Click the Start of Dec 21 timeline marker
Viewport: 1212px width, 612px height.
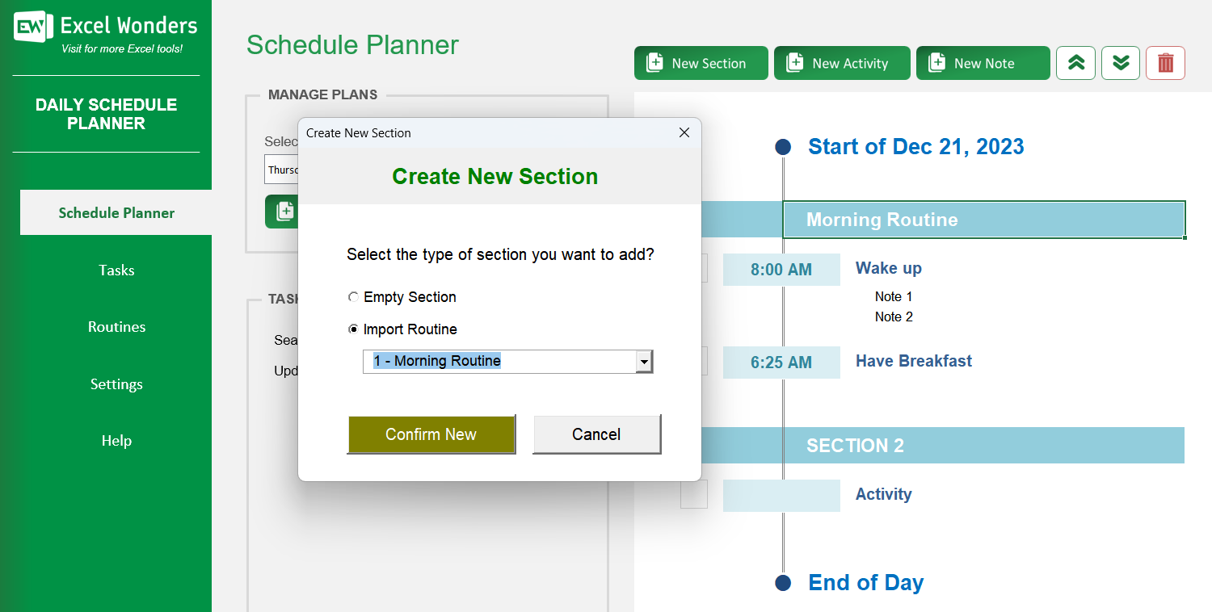point(783,146)
